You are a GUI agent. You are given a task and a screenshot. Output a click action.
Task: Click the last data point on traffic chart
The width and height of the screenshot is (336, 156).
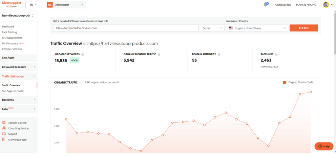tap(310, 92)
